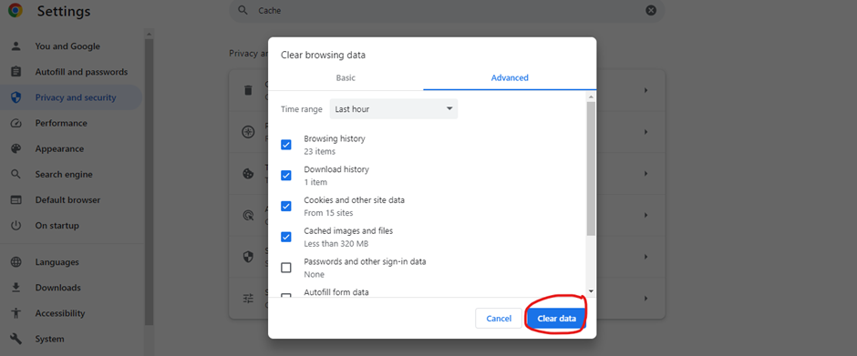This screenshot has width=857, height=356.
Task: Click the Performance gauge icon
Action: pyautogui.click(x=15, y=124)
